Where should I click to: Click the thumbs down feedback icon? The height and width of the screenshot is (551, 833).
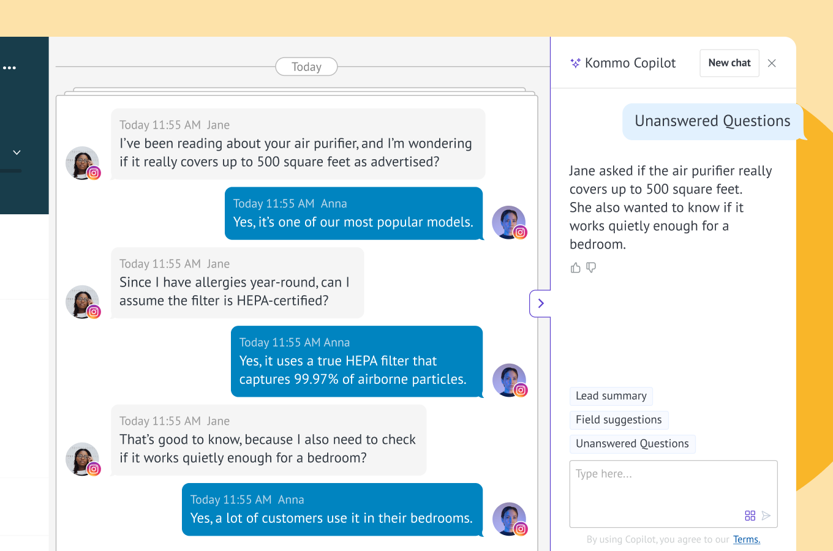click(591, 268)
